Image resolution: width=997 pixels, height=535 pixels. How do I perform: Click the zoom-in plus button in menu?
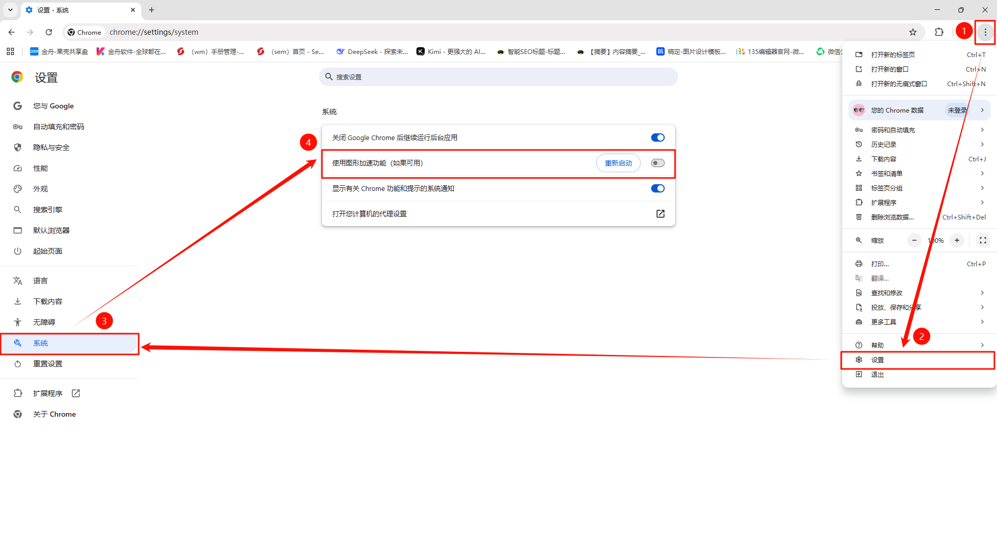(956, 240)
